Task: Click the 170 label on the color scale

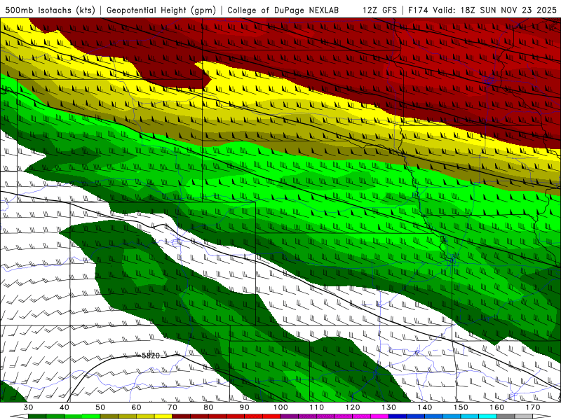Action: click(x=533, y=407)
